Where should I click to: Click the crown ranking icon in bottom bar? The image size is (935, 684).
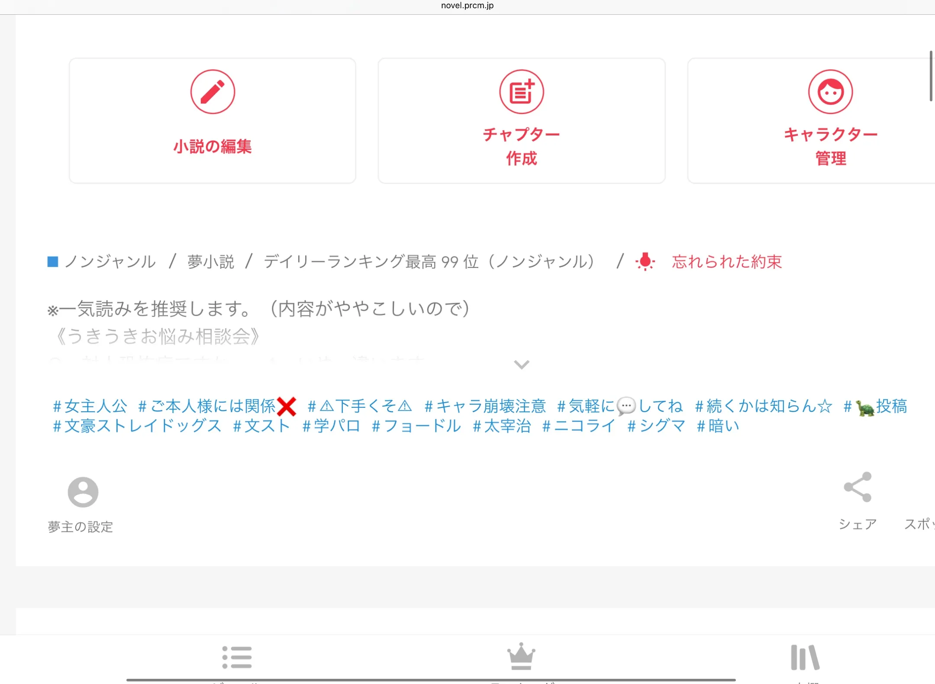pos(521,656)
